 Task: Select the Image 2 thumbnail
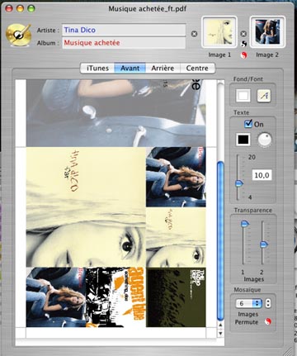point(267,32)
